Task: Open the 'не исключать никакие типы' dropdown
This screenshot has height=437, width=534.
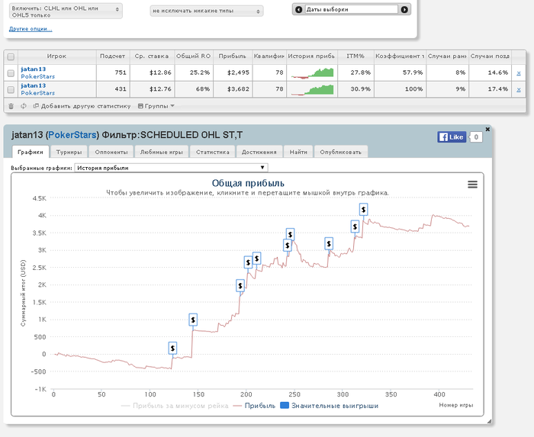Action: click(x=206, y=11)
